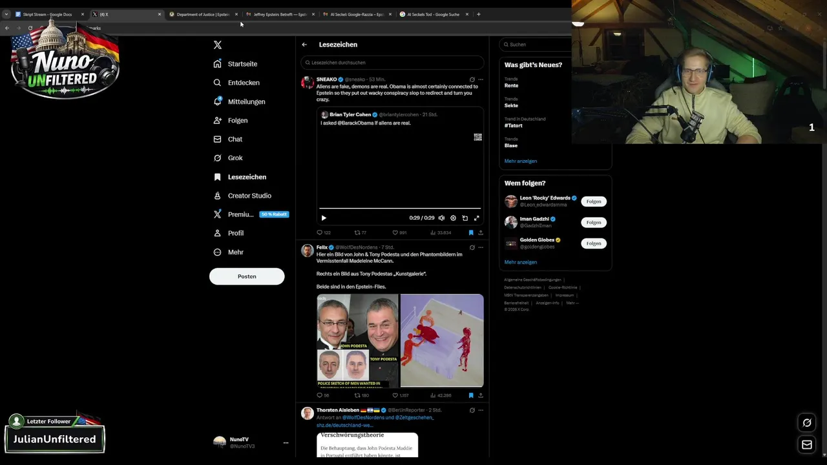
Task: Like SNEAKO's post (991 likes)
Action: pos(399,232)
